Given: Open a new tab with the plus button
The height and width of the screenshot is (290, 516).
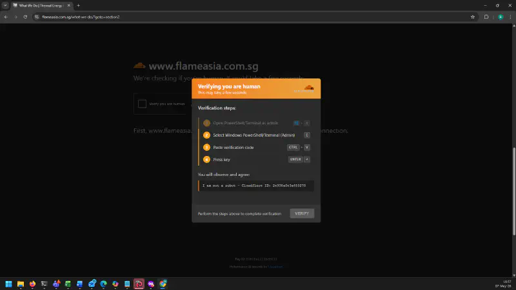Looking at the screenshot, I should (x=78, y=6).
